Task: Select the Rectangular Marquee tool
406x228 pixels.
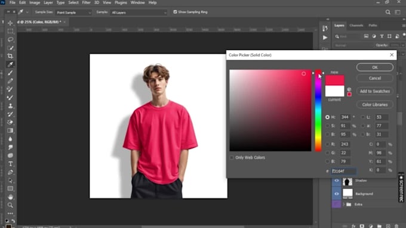Action: 10,31
